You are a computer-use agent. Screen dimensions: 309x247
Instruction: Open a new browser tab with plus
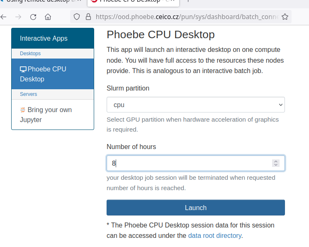188,1
